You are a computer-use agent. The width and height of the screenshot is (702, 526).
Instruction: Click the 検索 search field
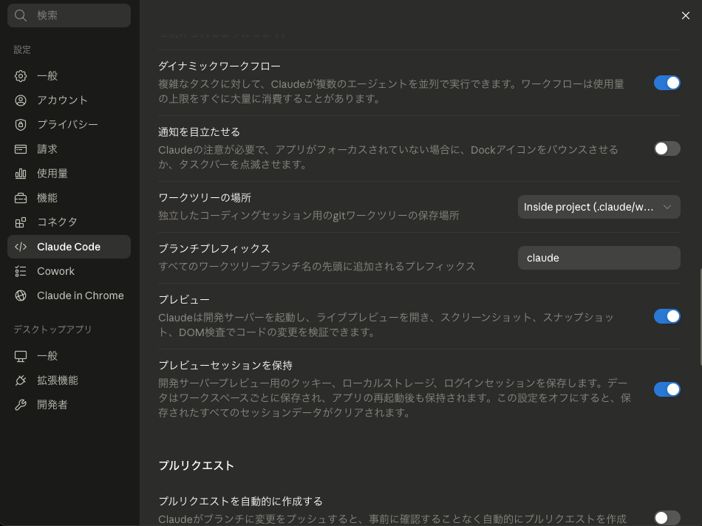(69, 16)
